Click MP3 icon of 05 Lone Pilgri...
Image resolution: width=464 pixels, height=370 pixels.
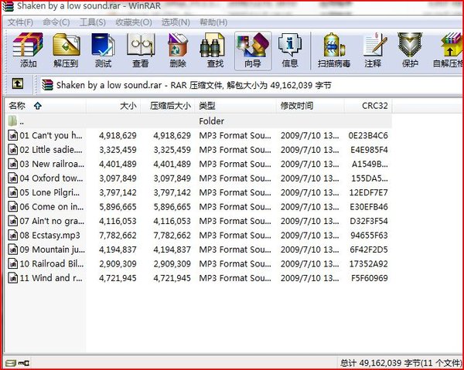pyautogui.click(x=12, y=192)
